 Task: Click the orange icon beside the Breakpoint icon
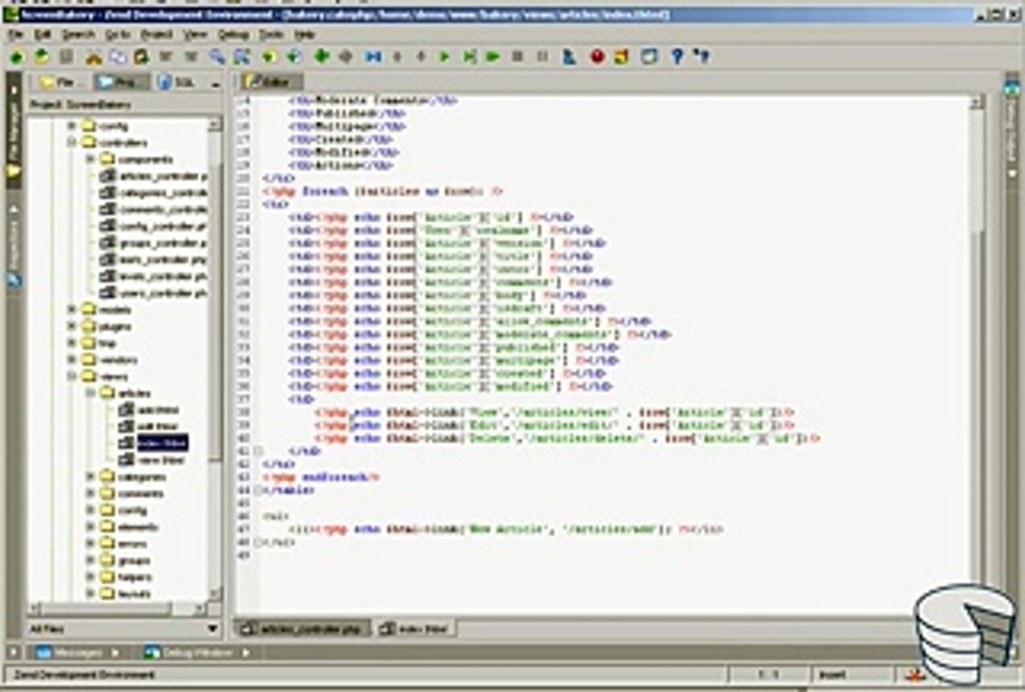(x=621, y=58)
